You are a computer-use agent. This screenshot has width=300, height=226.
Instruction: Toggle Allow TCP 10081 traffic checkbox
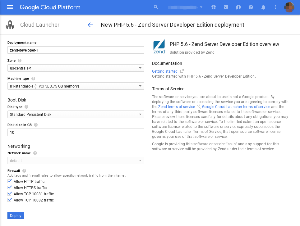pos(10,194)
